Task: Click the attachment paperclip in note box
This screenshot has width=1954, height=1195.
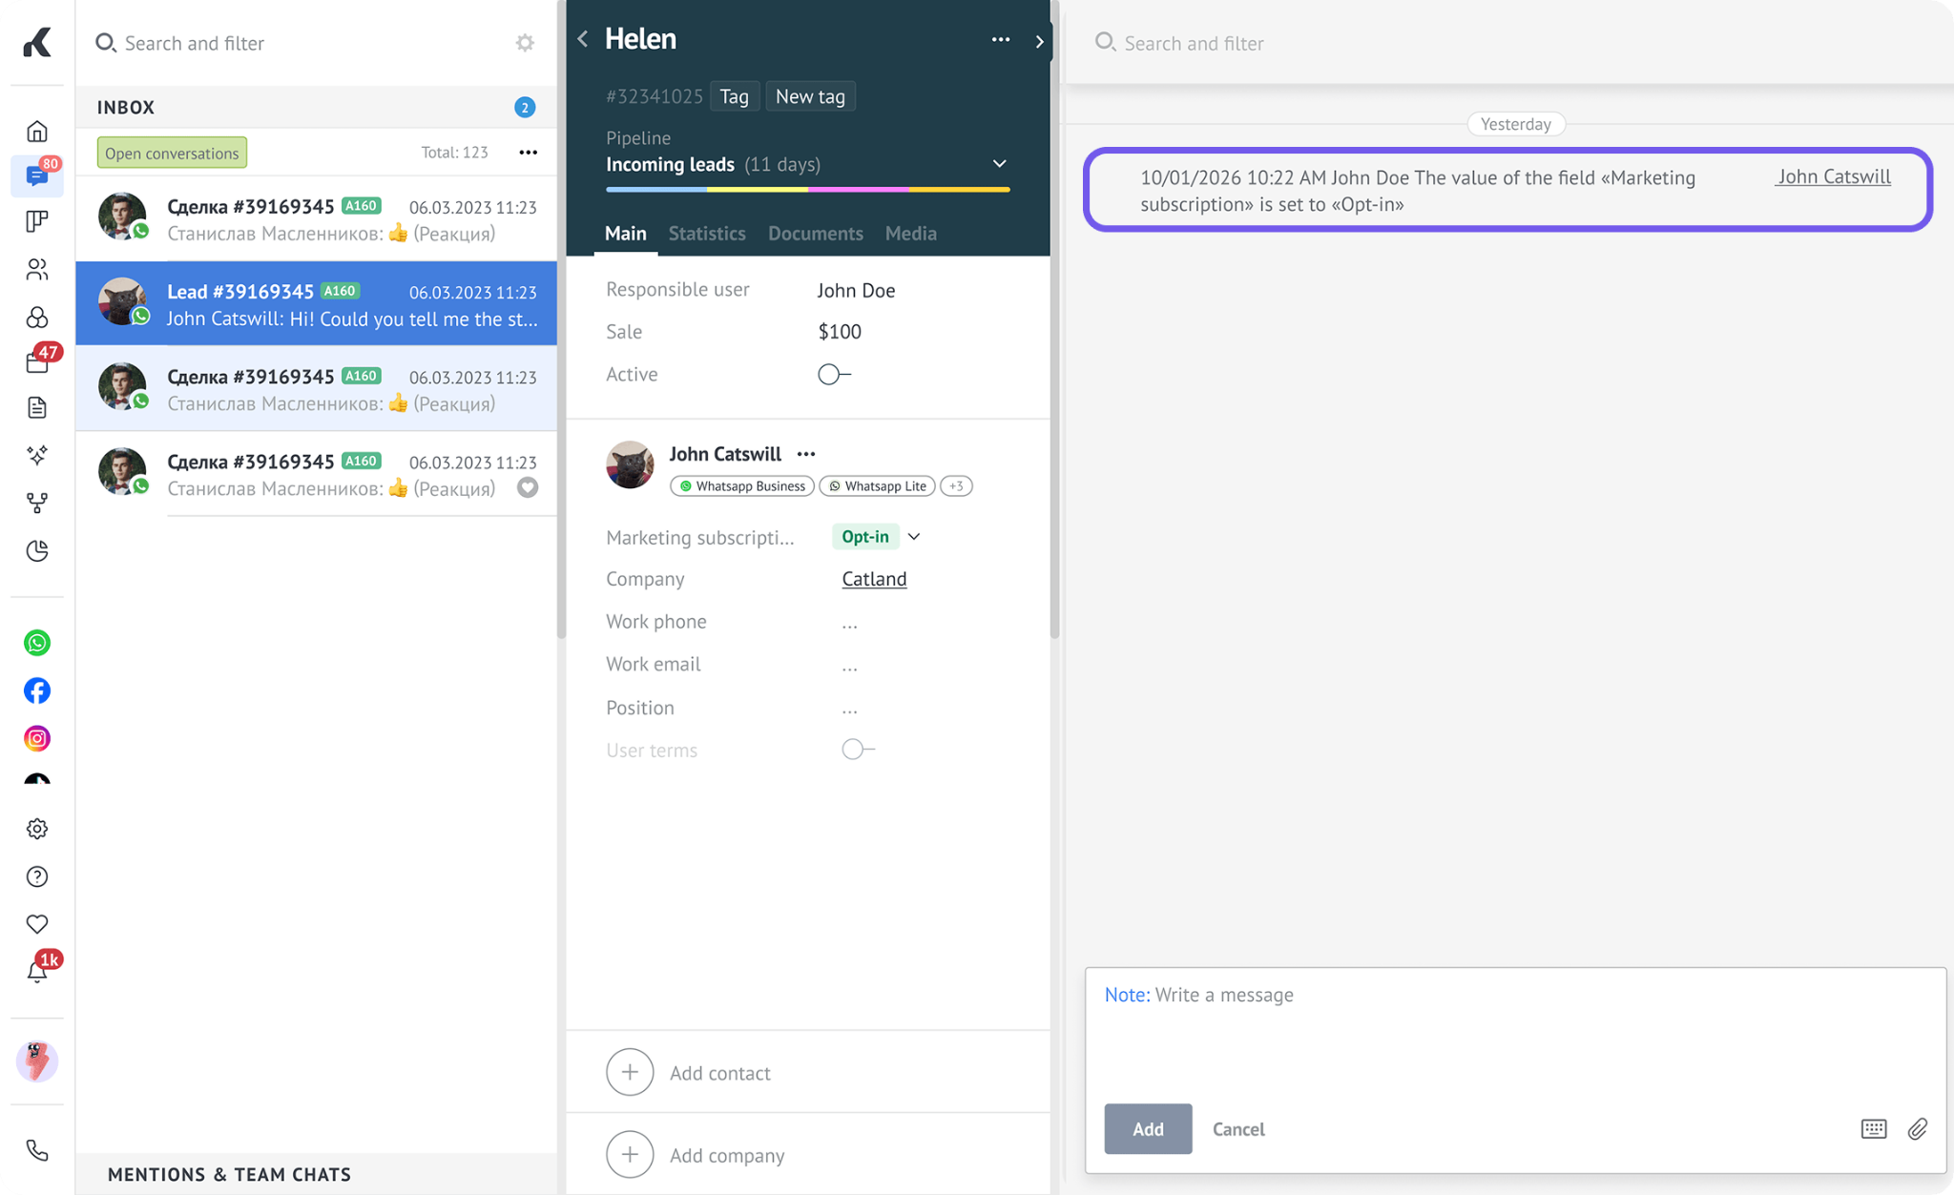Action: 1918,1129
